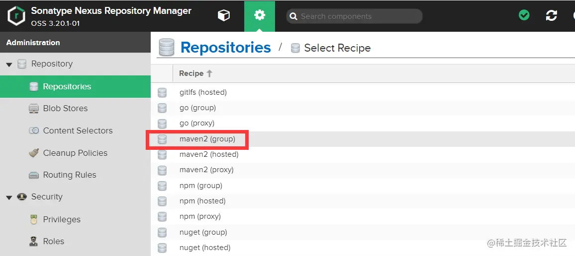Click the OSS 3.20.1-01 version text
The image size is (575, 256).
55,23
